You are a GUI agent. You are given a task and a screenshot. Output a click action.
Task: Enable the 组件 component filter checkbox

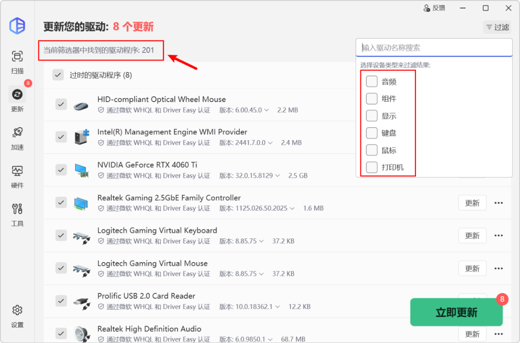pos(371,99)
